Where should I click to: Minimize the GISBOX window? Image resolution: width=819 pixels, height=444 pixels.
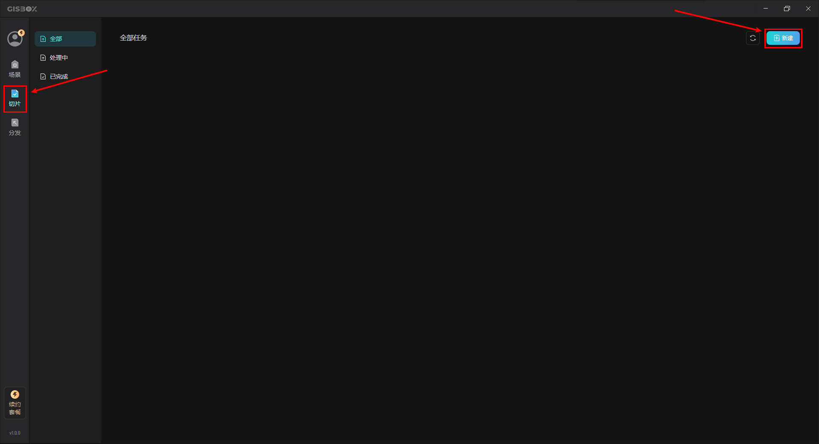[766, 9]
